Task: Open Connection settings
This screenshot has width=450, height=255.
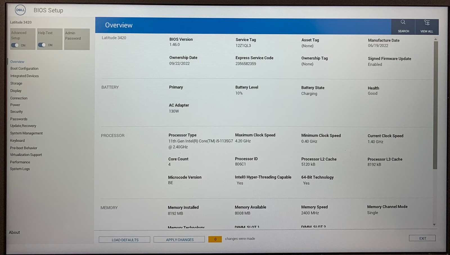Action: [19, 98]
